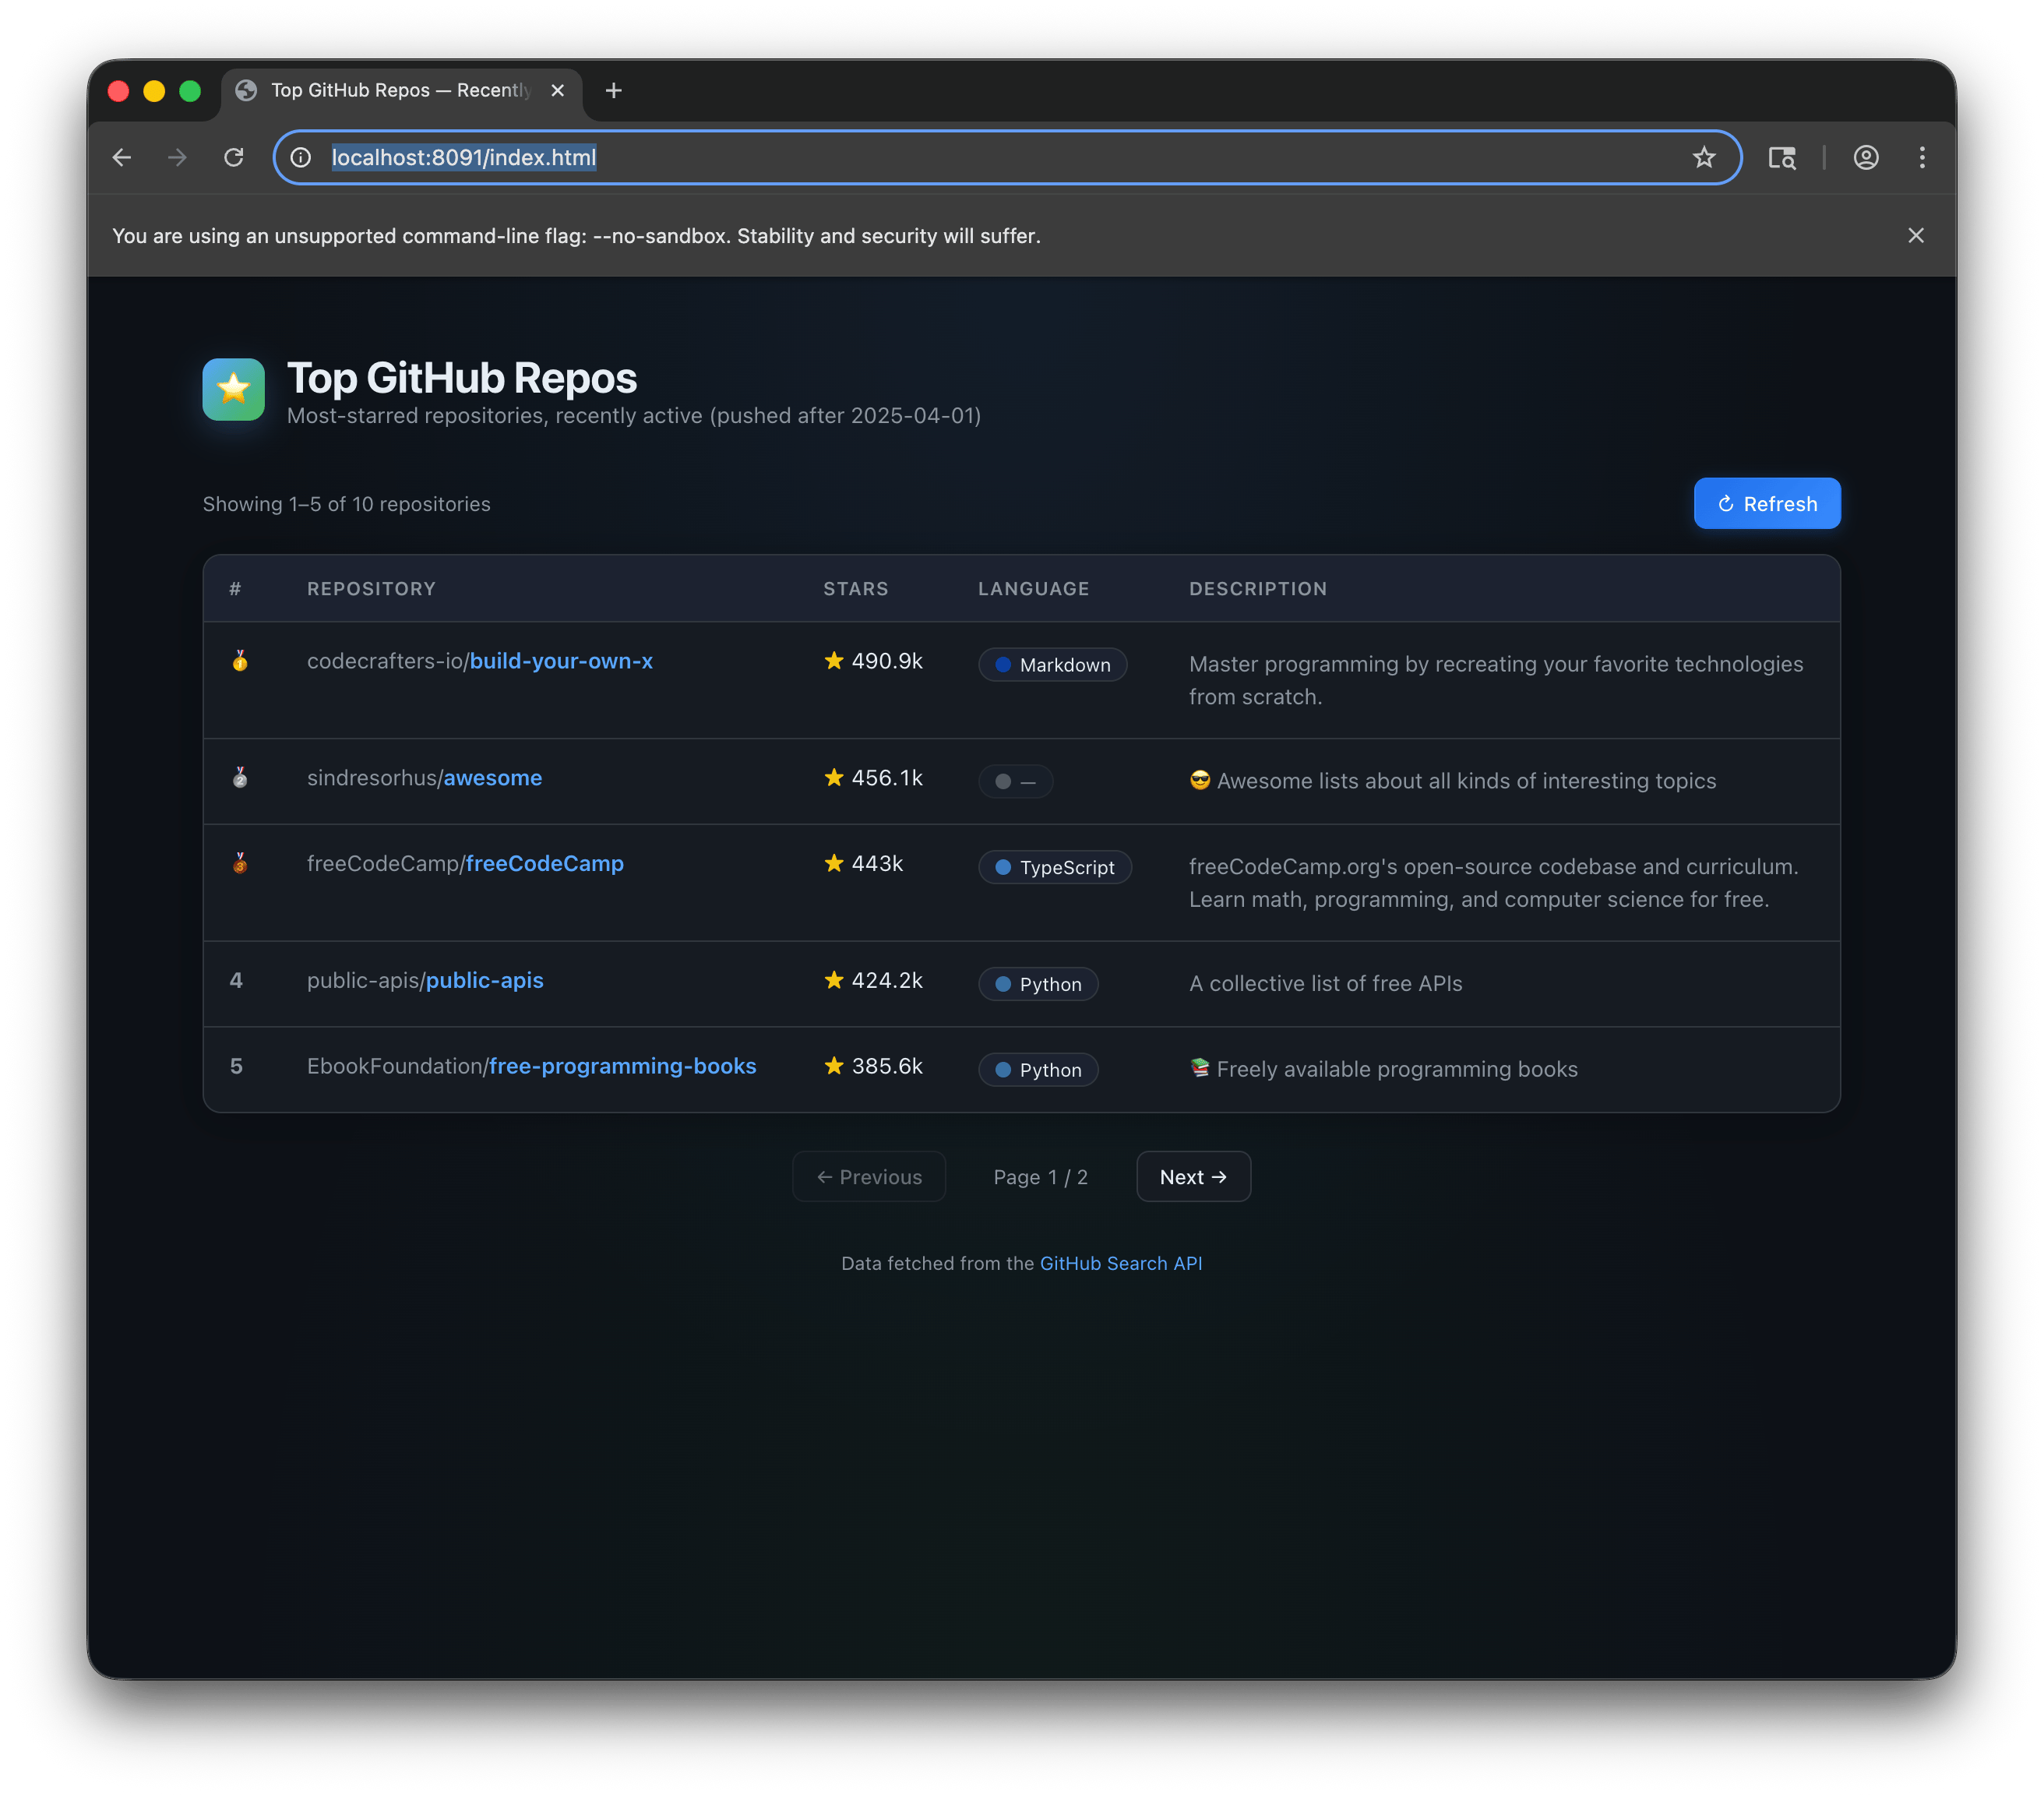Bookmark this page with the star icon
2044x1795 pixels.
(1704, 158)
